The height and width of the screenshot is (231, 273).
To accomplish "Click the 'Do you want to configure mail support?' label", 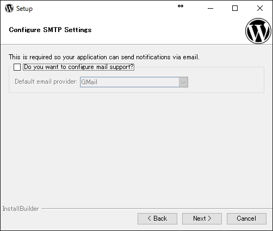I will (x=79, y=67).
